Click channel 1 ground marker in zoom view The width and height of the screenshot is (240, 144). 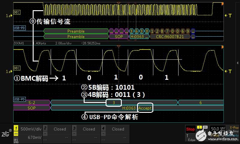point(9,71)
